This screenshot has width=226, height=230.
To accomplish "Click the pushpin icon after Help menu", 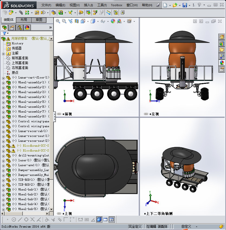I will point(158,5).
